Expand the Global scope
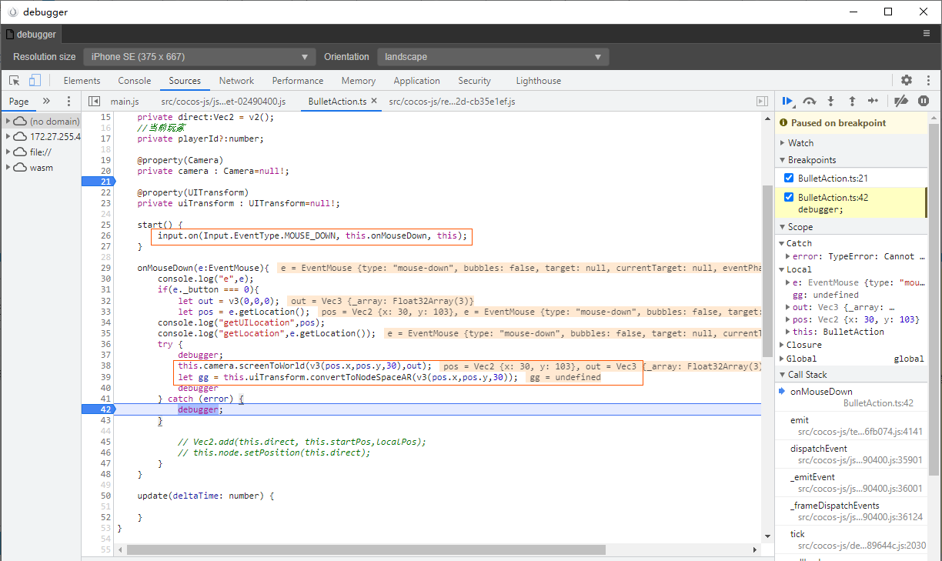Viewport: 942px width, 561px height. (x=782, y=359)
